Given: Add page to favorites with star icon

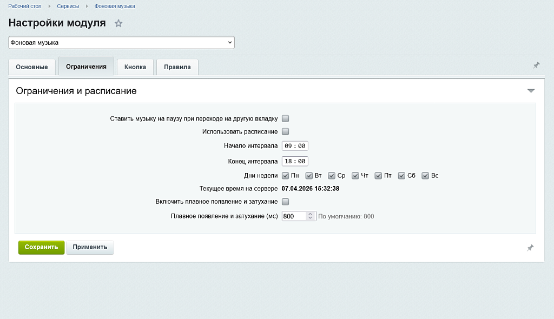Looking at the screenshot, I should pos(118,23).
